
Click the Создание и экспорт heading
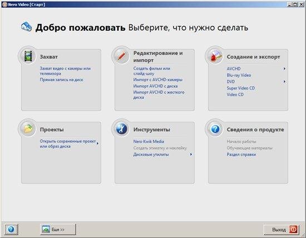tap(253, 57)
